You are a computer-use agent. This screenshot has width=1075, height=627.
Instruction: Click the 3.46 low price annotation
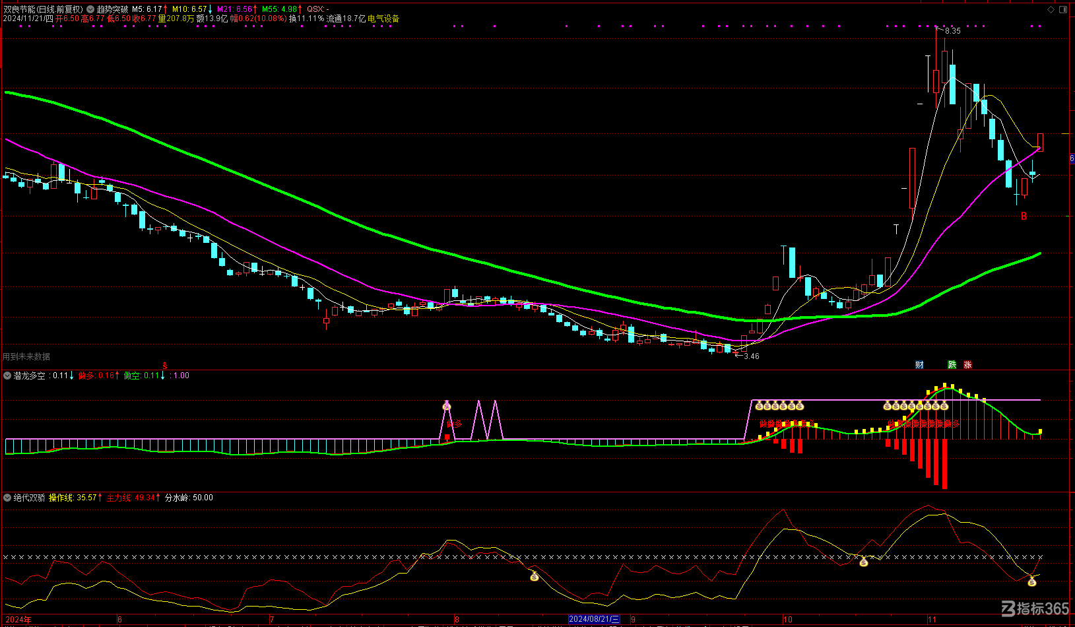click(752, 356)
